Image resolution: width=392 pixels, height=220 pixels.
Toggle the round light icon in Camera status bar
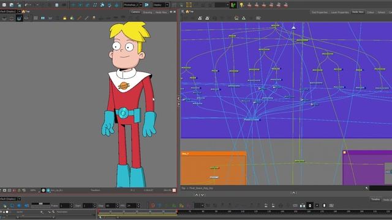(x=43, y=190)
